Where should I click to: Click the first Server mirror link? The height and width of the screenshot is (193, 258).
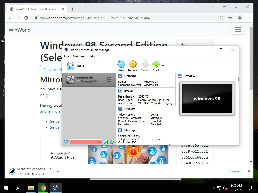[x=56, y=121]
